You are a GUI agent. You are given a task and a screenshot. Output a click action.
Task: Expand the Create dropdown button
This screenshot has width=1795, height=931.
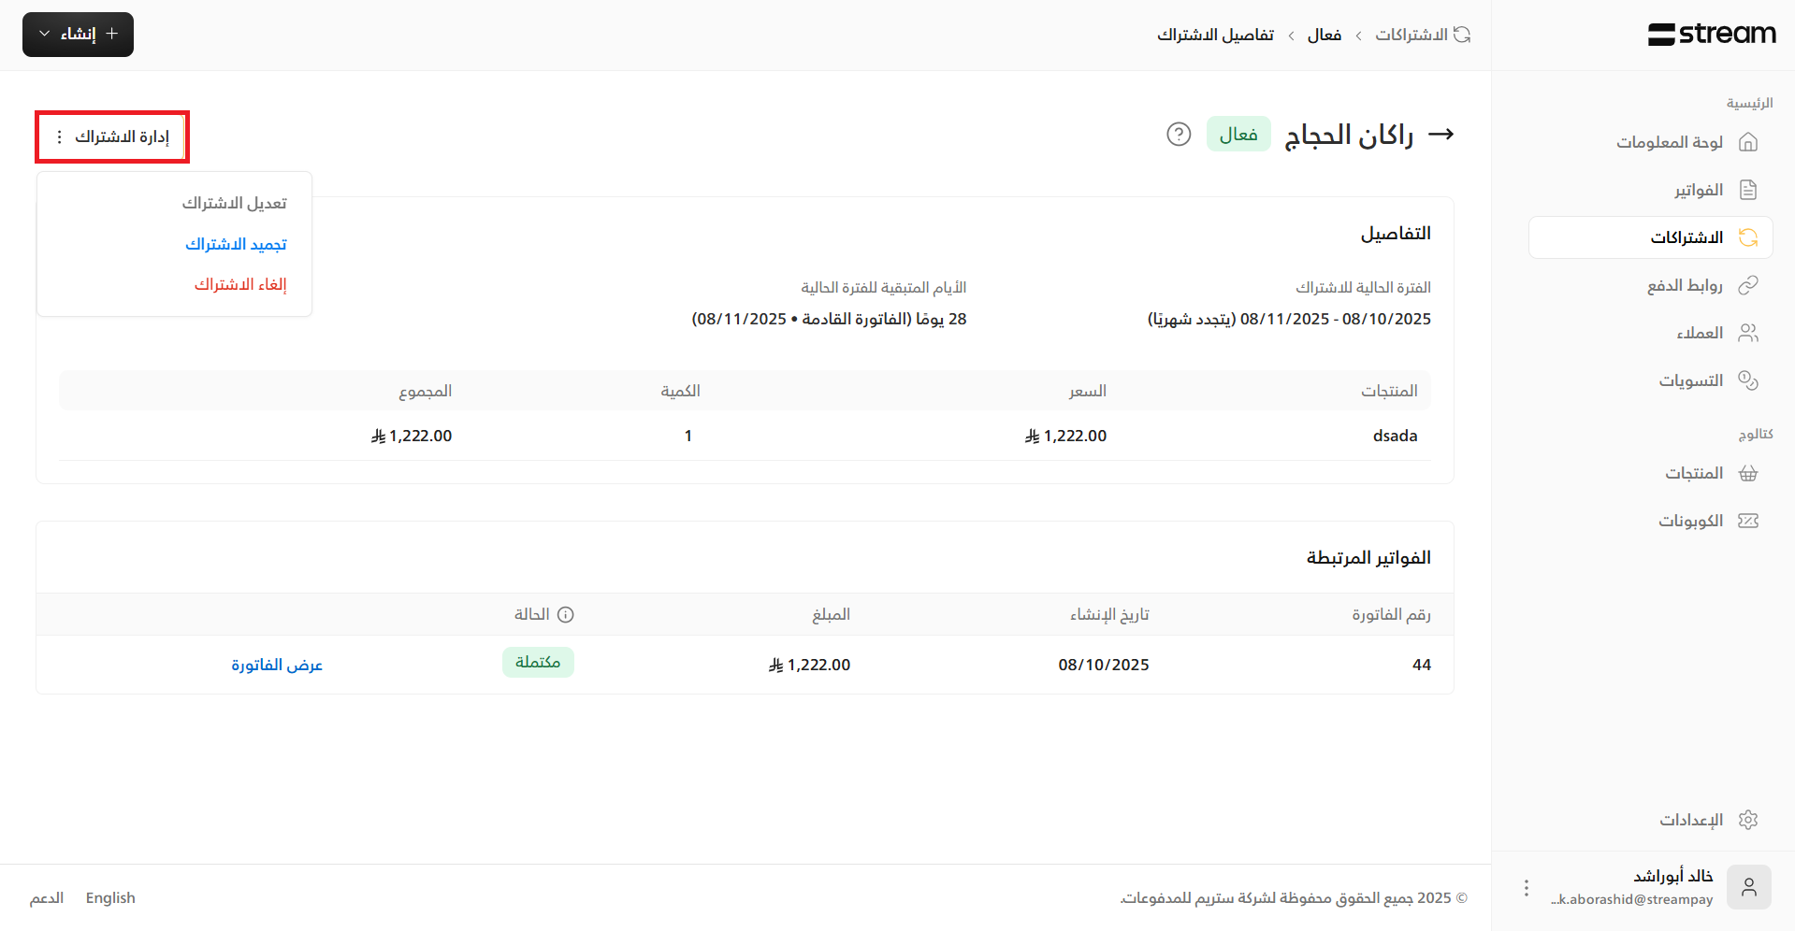(x=78, y=35)
